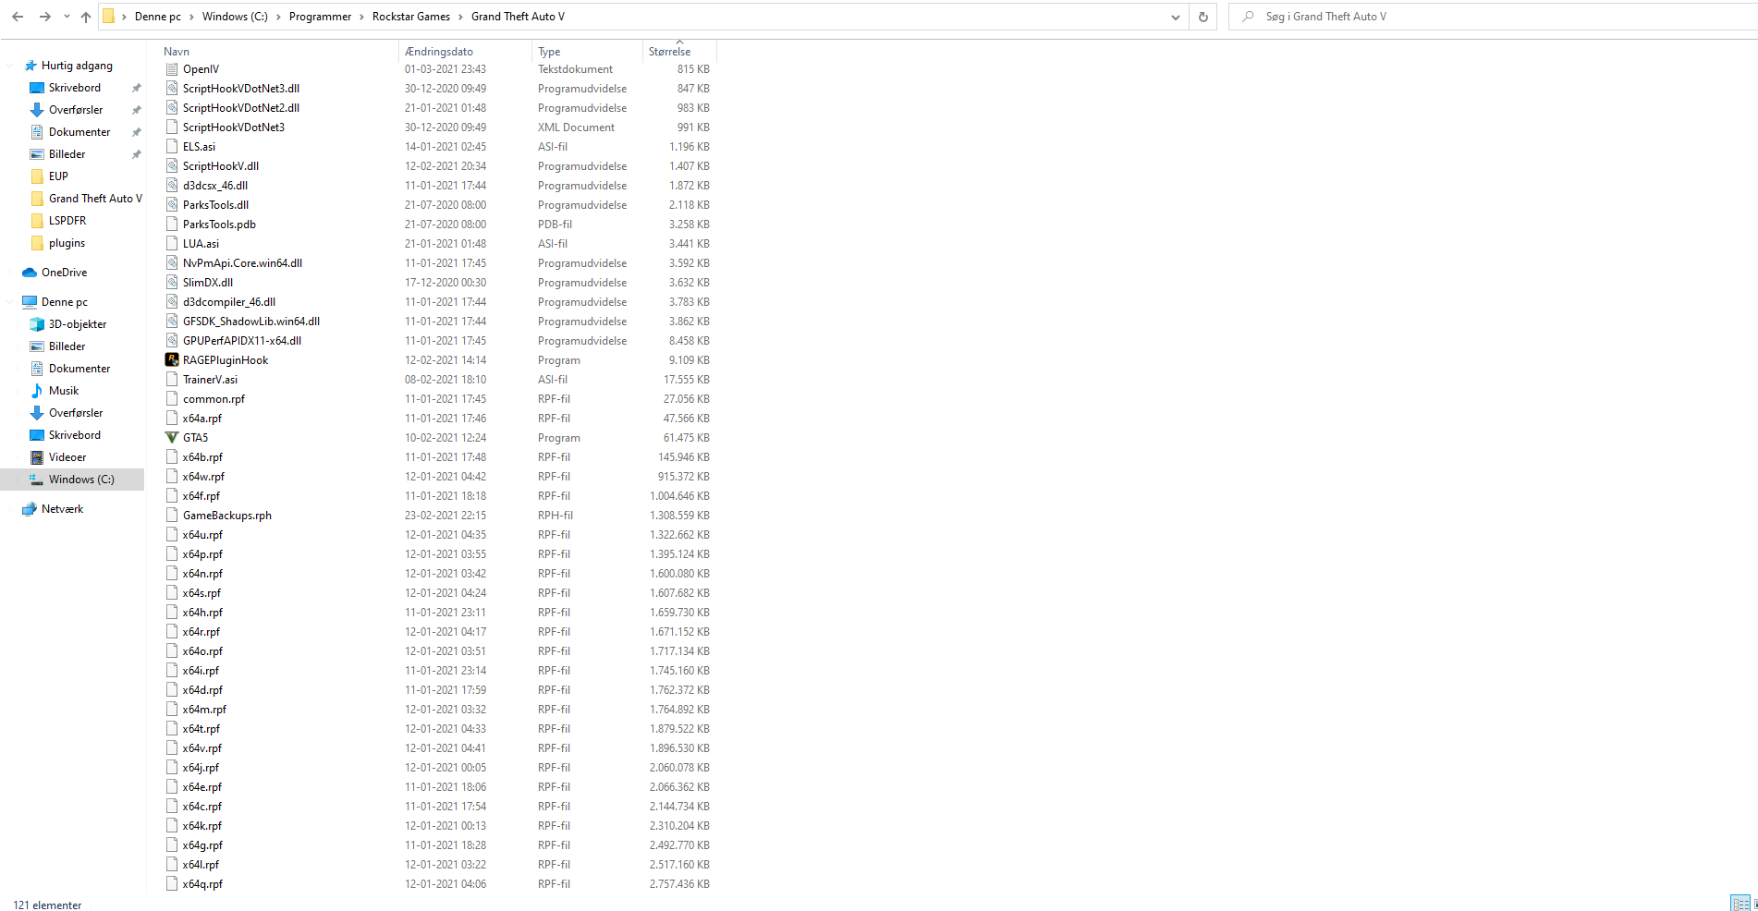The height and width of the screenshot is (911, 1758).
Task: Open the plugins folder icon in sidebar
Action: pos(37,243)
